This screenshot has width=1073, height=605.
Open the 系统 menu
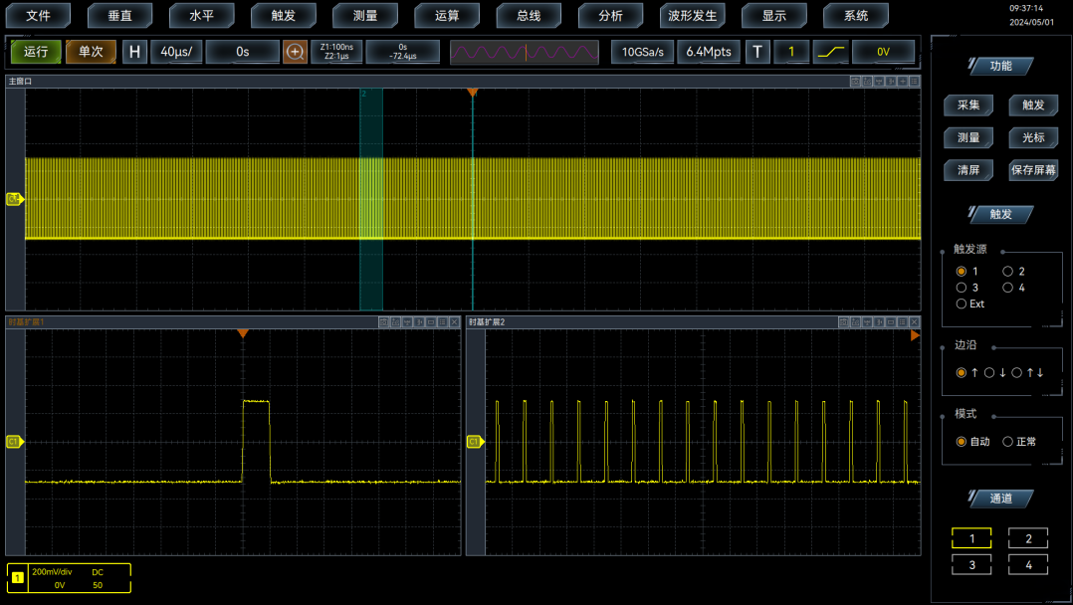(855, 15)
